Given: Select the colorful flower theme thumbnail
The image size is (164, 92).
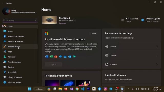Looking at the screenshot, I should click(x=83, y=83).
